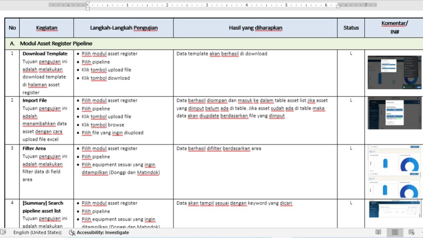This screenshot has width=423, height=238.
Task: Click the 'Kegiatan' column header
Action: (47, 28)
